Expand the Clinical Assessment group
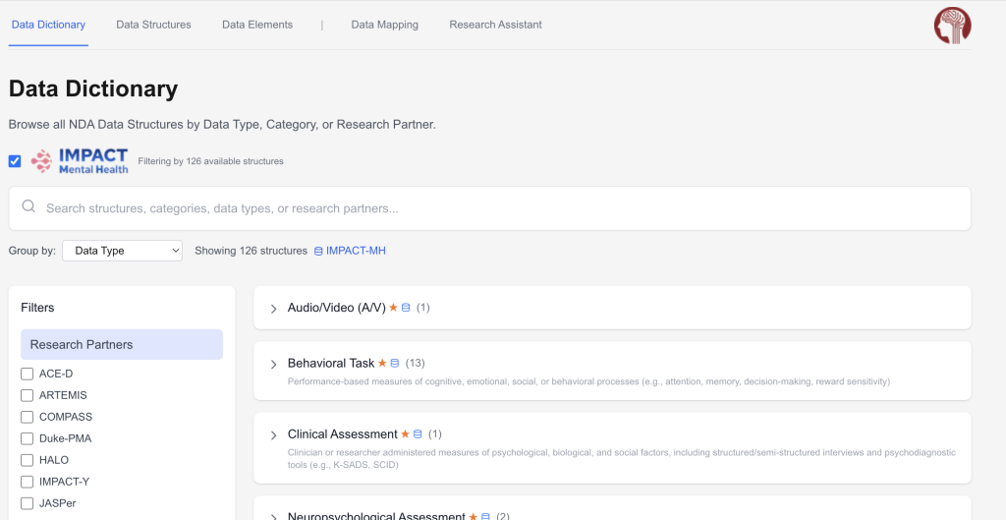 coord(274,435)
